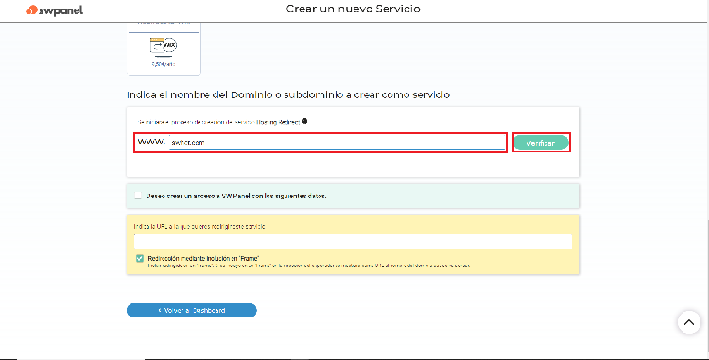This screenshot has height=360, width=709.
Task: Go back with Volver a Dashboard button
Action: [x=192, y=310]
